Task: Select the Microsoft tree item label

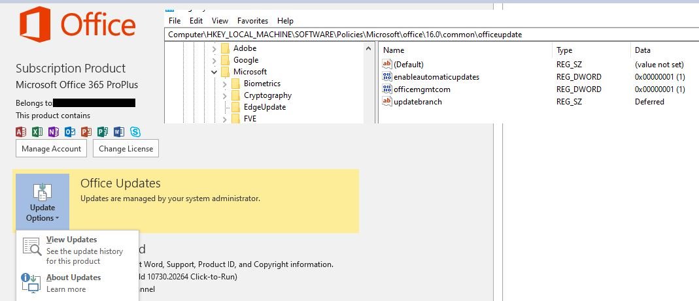Action: tap(250, 72)
